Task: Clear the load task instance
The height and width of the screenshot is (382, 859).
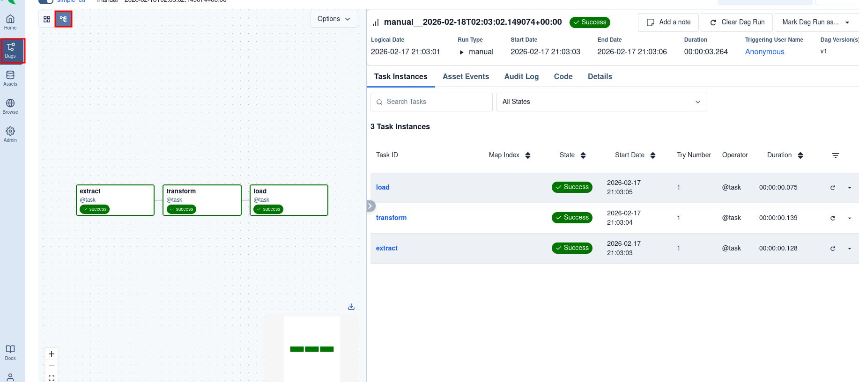Action: [832, 188]
